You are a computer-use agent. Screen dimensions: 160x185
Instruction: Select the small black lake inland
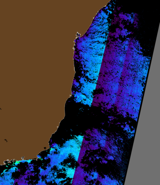point(6,141)
